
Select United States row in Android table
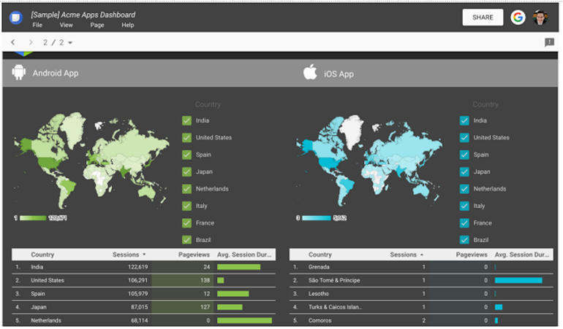[143, 280]
